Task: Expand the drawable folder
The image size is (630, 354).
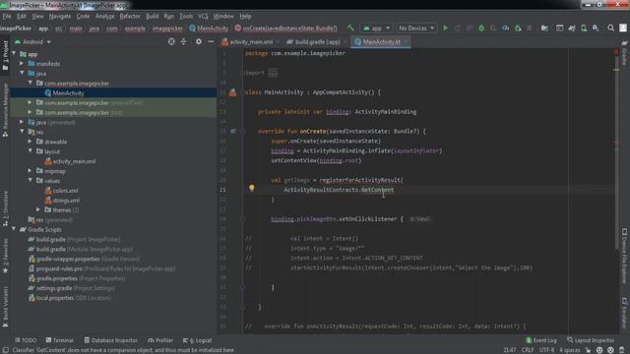Action: coord(31,142)
